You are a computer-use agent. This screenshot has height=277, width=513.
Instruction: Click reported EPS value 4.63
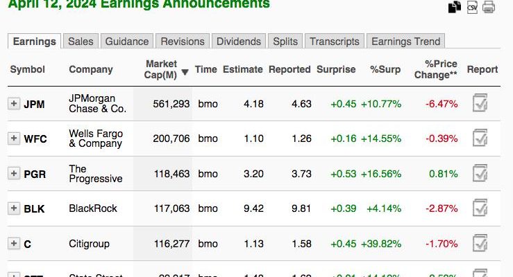point(301,104)
